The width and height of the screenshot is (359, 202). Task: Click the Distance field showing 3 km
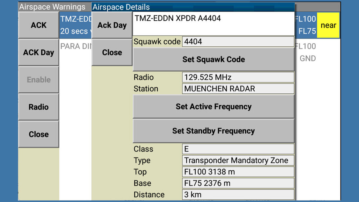click(238, 195)
